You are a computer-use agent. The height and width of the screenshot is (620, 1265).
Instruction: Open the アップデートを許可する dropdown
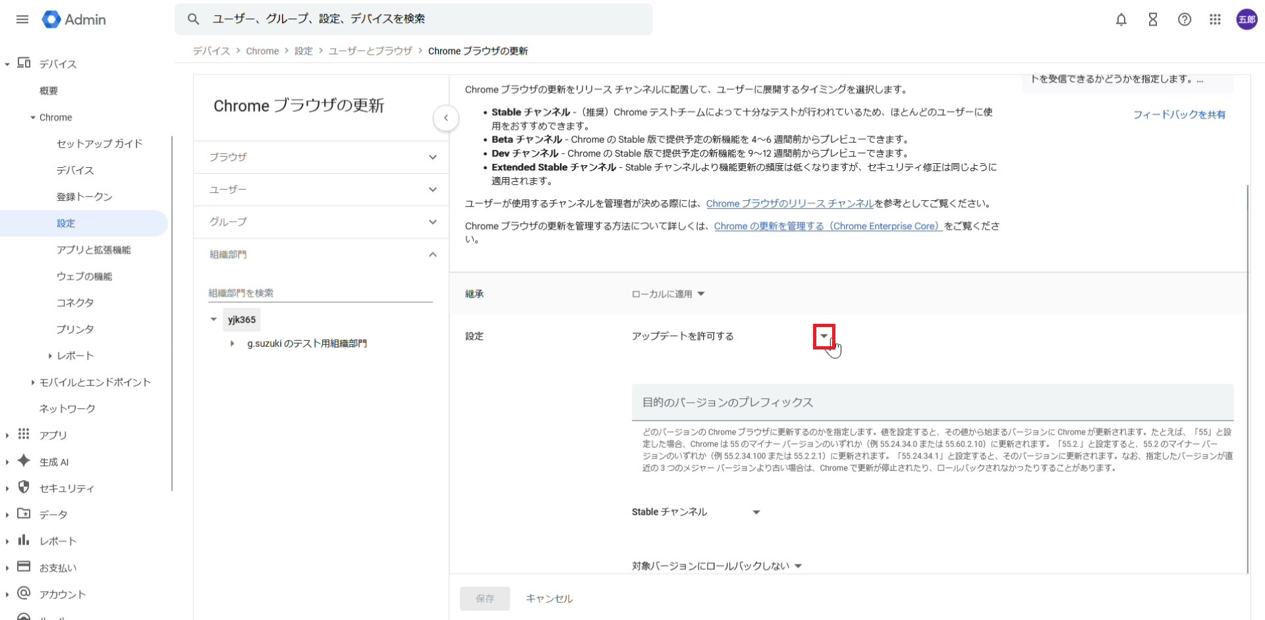824,336
